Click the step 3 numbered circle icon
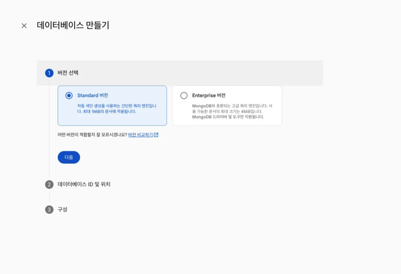The width and height of the screenshot is (401, 274). pos(49,209)
